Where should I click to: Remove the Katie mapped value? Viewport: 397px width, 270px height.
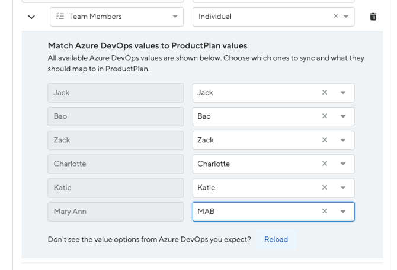[324, 187]
